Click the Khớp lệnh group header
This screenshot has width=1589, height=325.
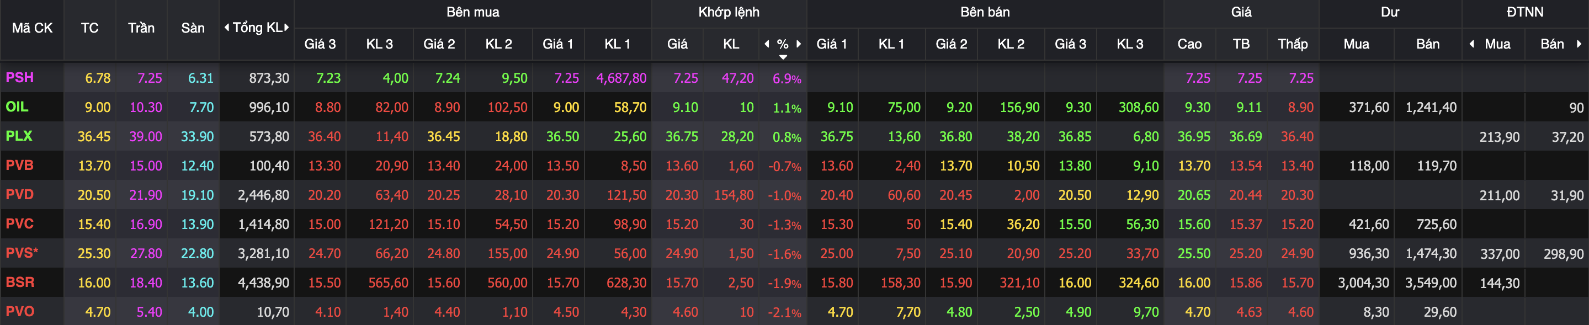(x=729, y=12)
